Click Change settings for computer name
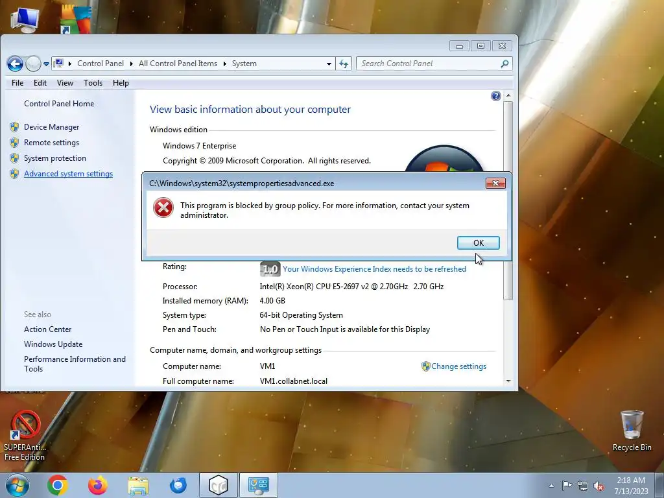664x498 pixels. 458,366
